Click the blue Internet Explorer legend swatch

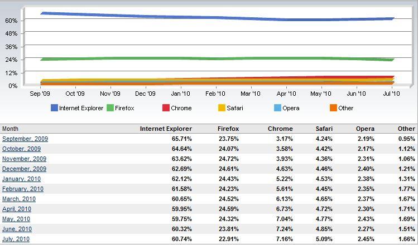[x=54, y=108]
